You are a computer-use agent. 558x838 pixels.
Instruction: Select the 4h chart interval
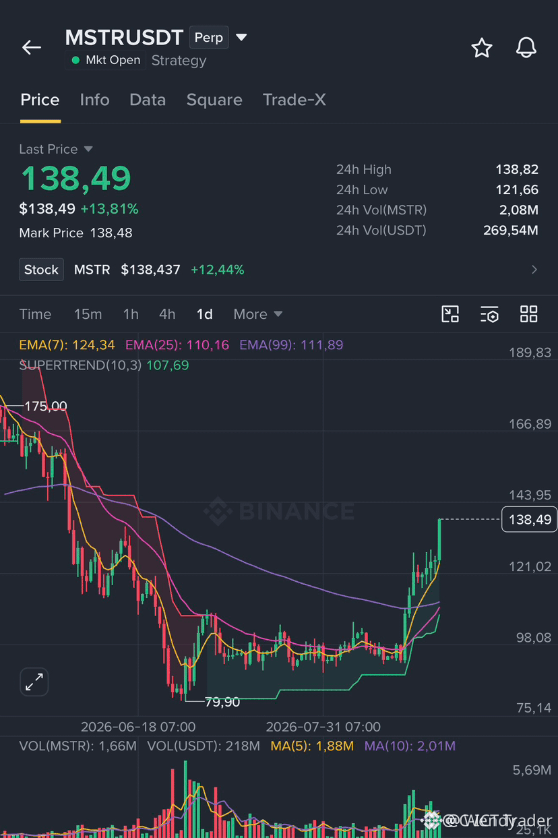(167, 314)
